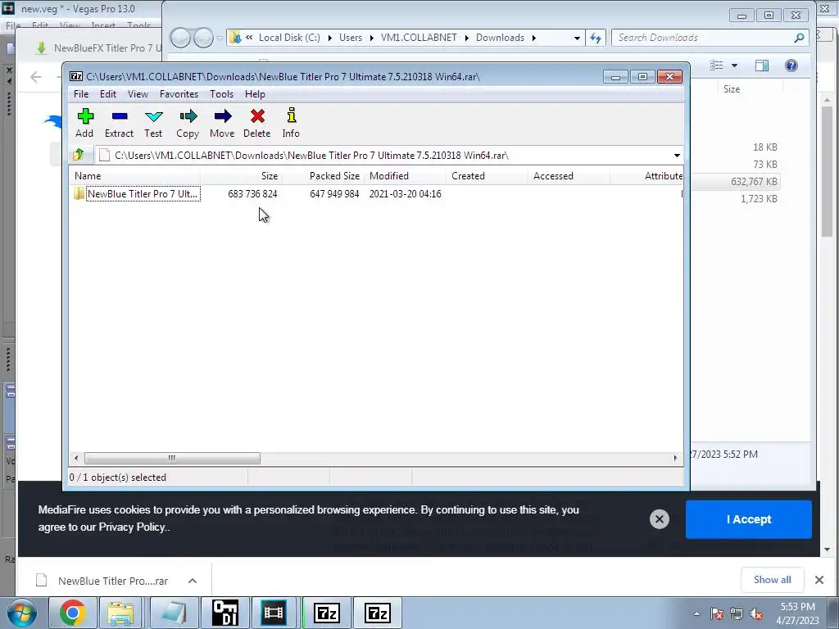Open options chevron for NewBlue Titler Pro rar download
839x629 pixels.
(x=193, y=581)
